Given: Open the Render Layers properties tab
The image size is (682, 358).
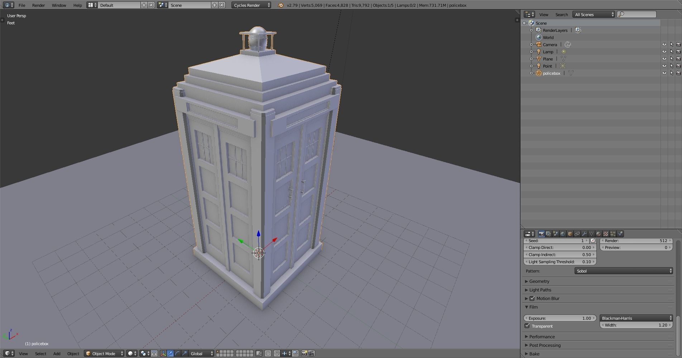Looking at the screenshot, I should (x=548, y=234).
